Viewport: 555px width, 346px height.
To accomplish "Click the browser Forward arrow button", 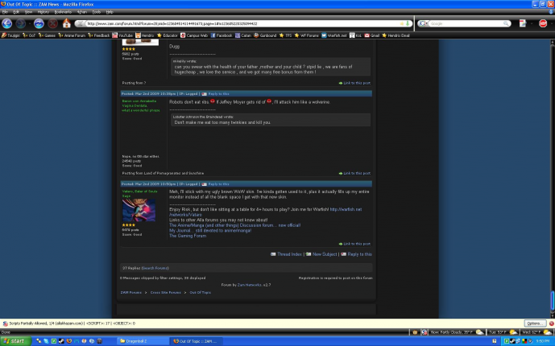I will pos(20,23).
